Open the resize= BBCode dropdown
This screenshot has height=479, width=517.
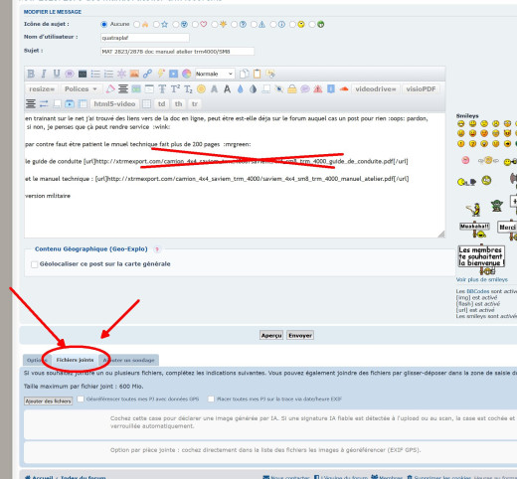[x=42, y=88]
